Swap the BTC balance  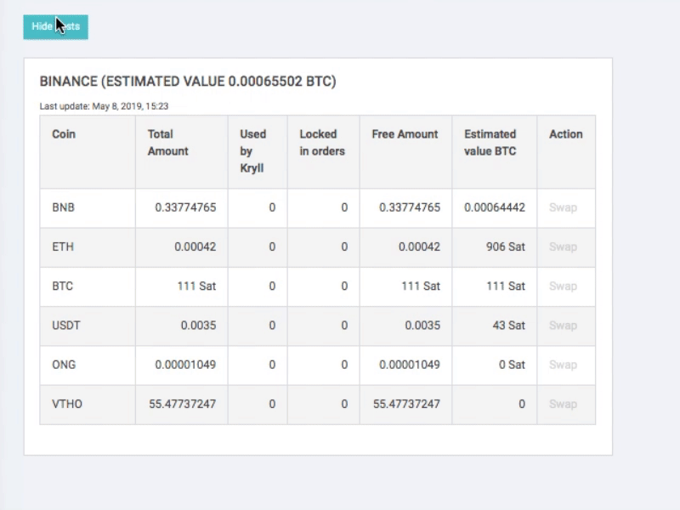[563, 286]
